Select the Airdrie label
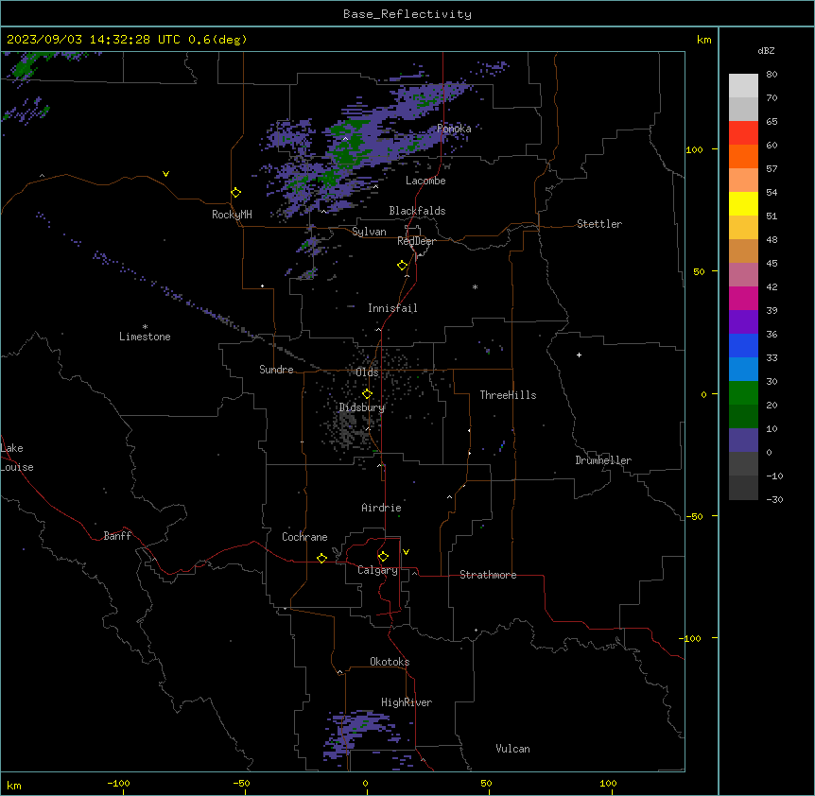Screen dimensions: 815x796 click(x=381, y=508)
